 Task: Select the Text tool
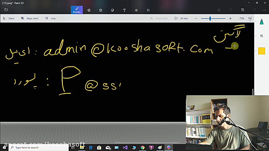[x=124, y=10]
